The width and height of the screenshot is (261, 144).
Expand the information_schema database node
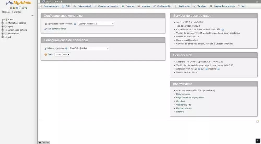(x=3, y=23)
